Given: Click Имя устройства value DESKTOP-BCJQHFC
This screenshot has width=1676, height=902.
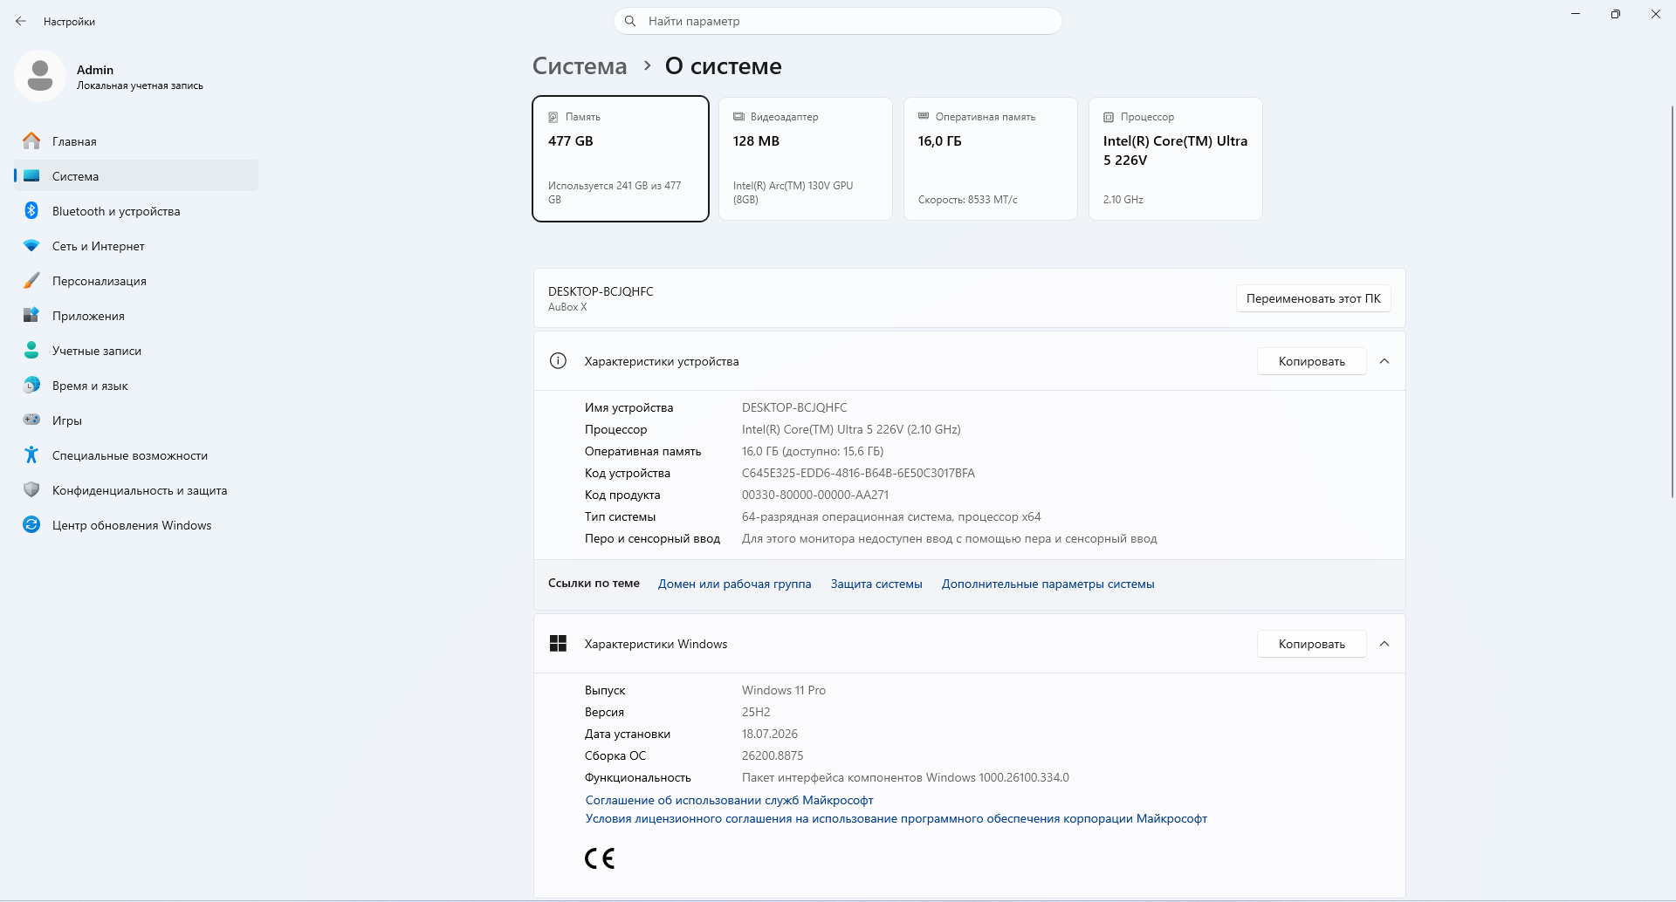Looking at the screenshot, I should 794,407.
